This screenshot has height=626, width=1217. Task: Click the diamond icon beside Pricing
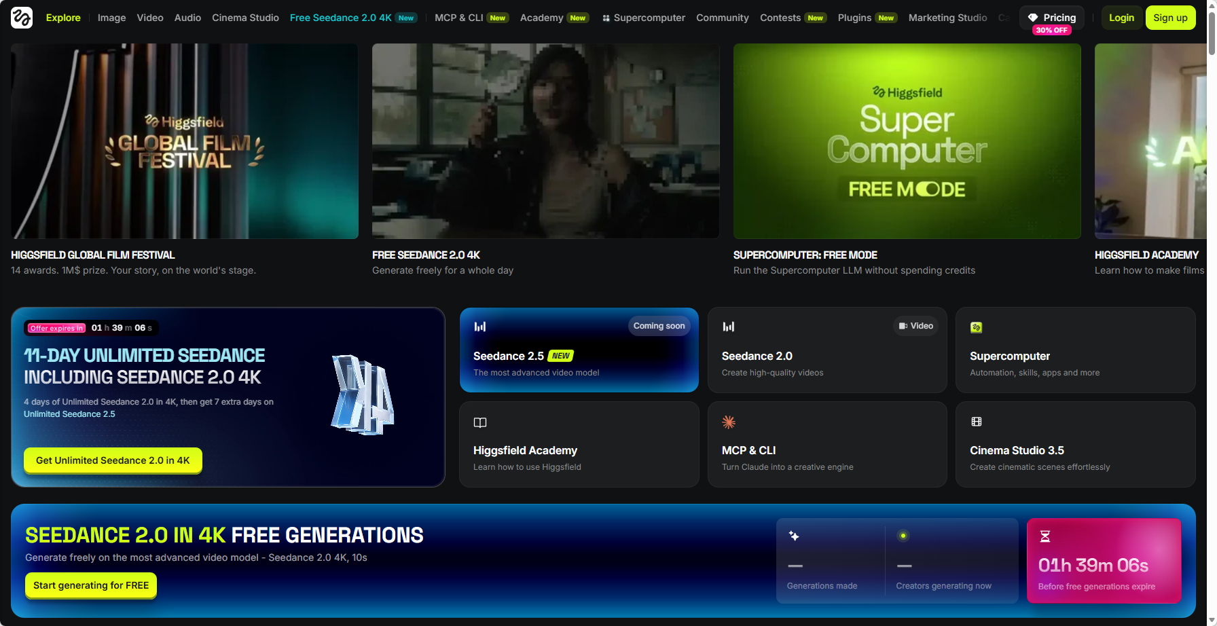1033,18
